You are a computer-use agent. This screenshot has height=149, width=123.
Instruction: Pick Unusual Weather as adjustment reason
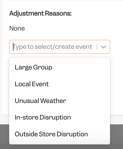pyautogui.click(x=59, y=101)
